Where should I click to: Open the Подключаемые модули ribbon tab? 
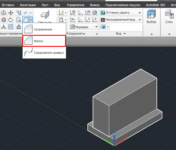[123, 5]
